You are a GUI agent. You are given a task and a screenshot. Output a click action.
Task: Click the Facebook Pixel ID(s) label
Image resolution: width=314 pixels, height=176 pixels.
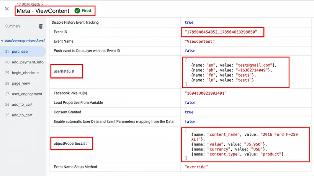70,93
